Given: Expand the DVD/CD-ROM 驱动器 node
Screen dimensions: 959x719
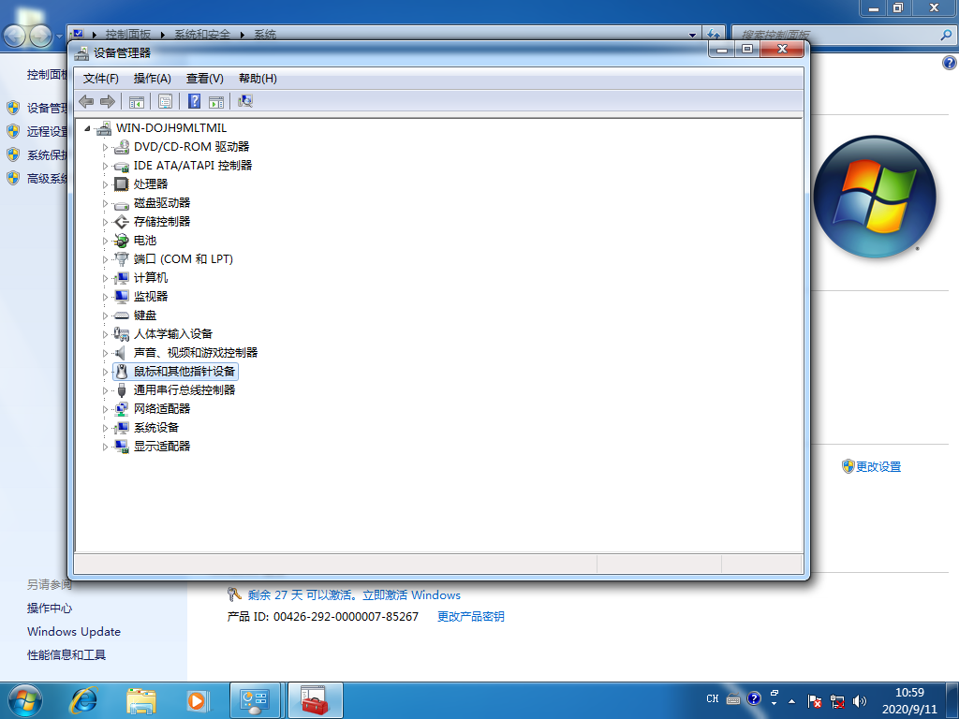Looking at the screenshot, I should [106, 147].
